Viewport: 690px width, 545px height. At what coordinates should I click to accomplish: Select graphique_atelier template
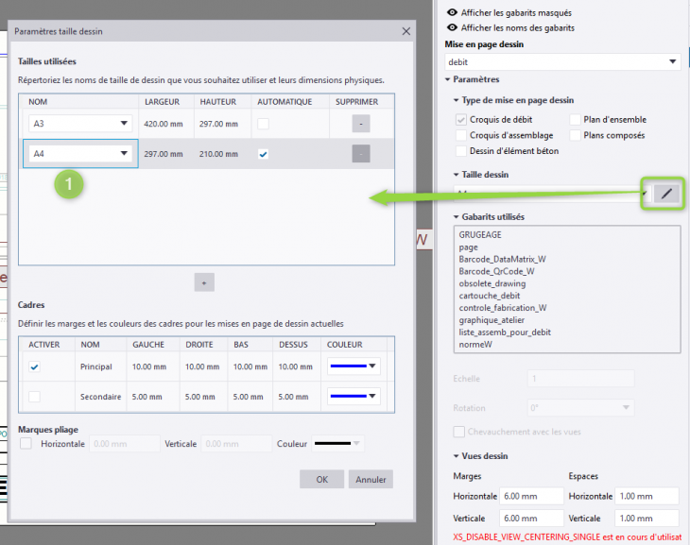pos(492,320)
